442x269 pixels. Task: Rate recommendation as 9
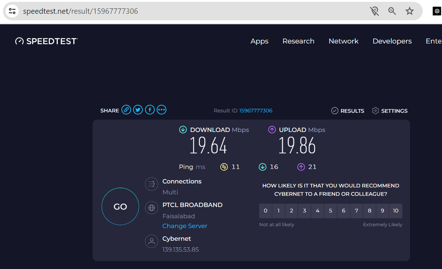383,211
